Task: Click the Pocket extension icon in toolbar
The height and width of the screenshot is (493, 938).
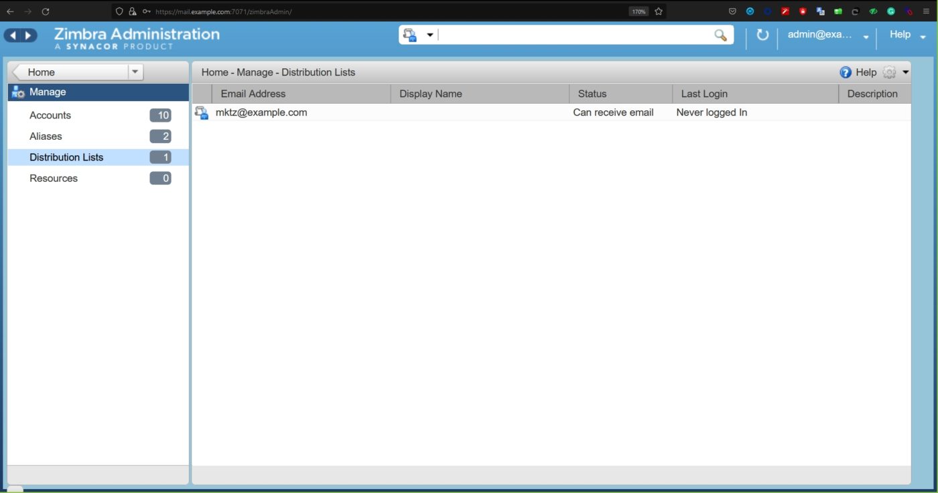Action: (732, 11)
